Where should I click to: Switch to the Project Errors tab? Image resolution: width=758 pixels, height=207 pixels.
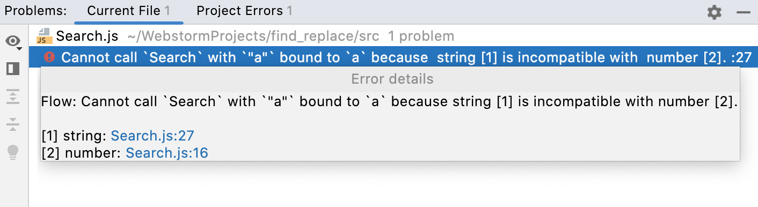[244, 11]
